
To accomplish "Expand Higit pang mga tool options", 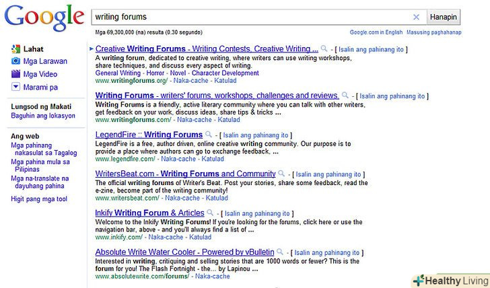I will pyautogui.click(x=39, y=199).
